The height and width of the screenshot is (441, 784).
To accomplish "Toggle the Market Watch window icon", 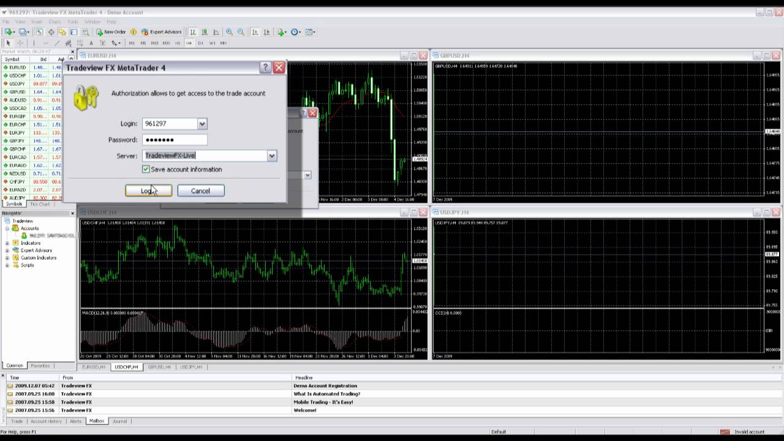I will [x=39, y=32].
